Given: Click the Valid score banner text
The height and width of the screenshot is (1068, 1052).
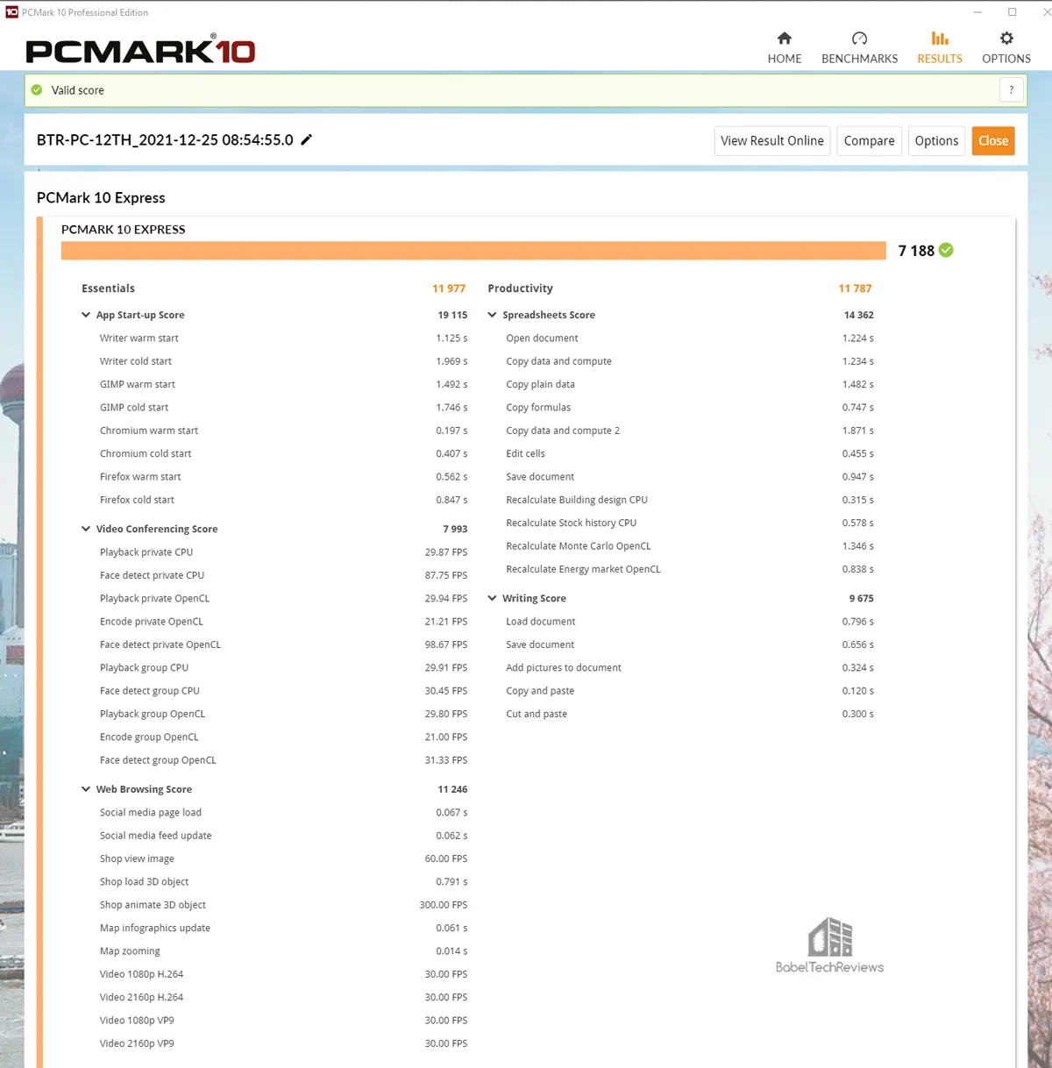Looking at the screenshot, I should [x=77, y=90].
